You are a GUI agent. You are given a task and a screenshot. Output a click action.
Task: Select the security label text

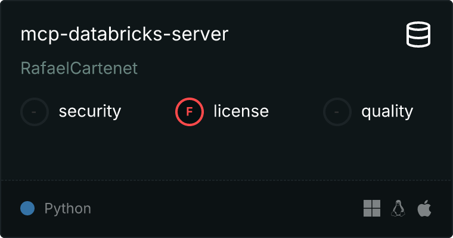(90, 112)
